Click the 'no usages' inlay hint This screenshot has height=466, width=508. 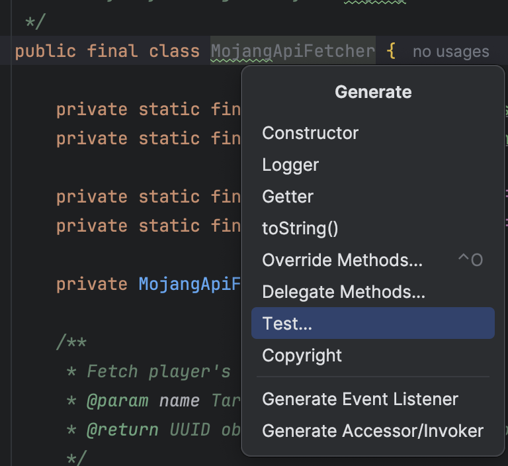pos(450,52)
